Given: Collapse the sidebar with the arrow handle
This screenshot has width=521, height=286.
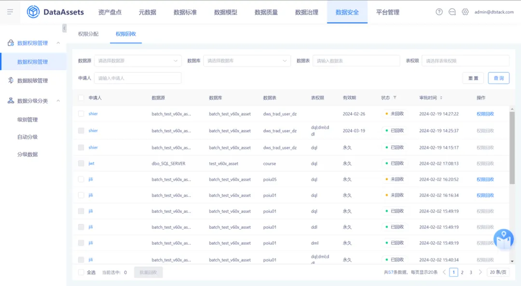Looking at the screenshot, I should click(64, 28).
